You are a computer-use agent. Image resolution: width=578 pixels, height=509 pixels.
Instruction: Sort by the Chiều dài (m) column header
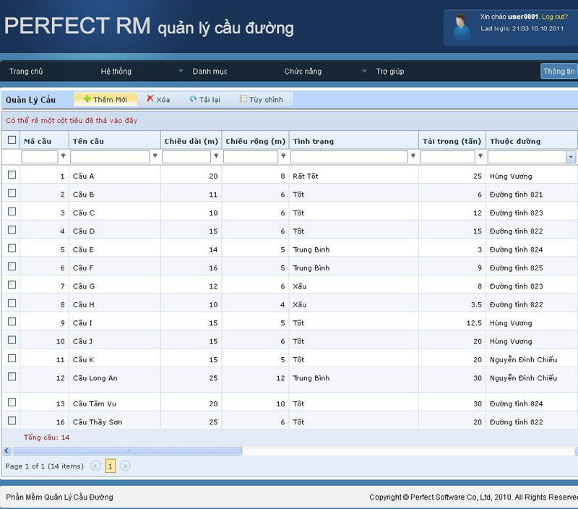pos(191,141)
